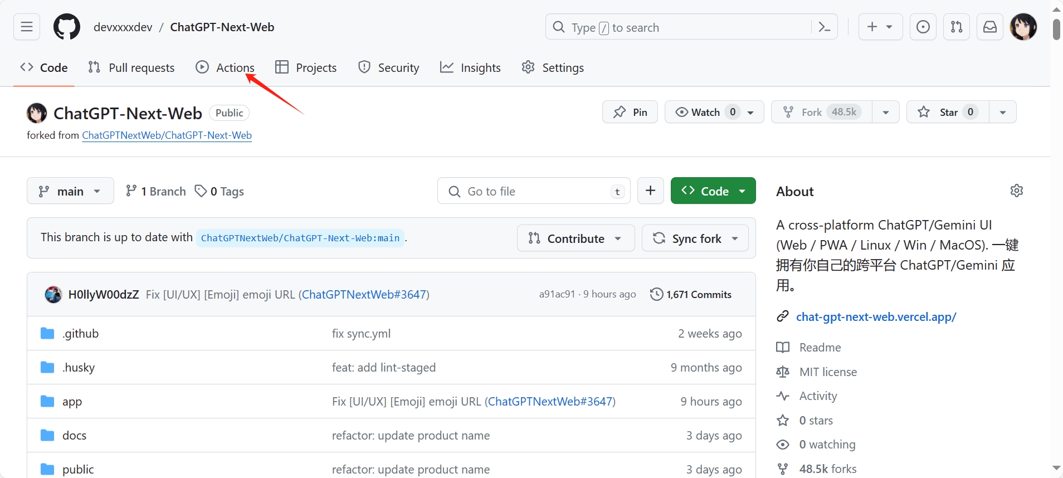Open the Projects tab
The image size is (1063, 478).
tap(306, 67)
